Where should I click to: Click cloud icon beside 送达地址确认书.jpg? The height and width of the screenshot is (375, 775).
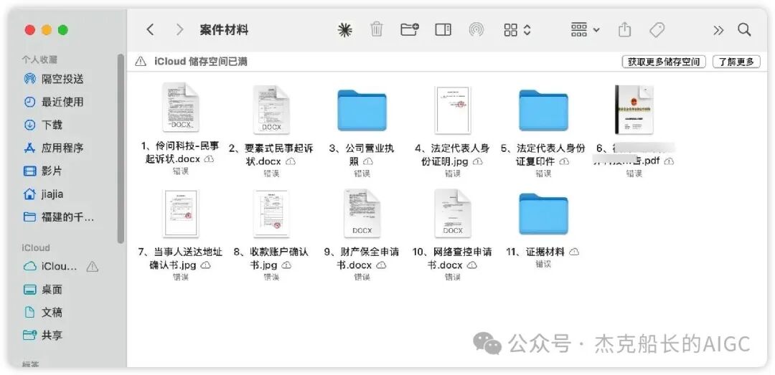coord(206,265)
